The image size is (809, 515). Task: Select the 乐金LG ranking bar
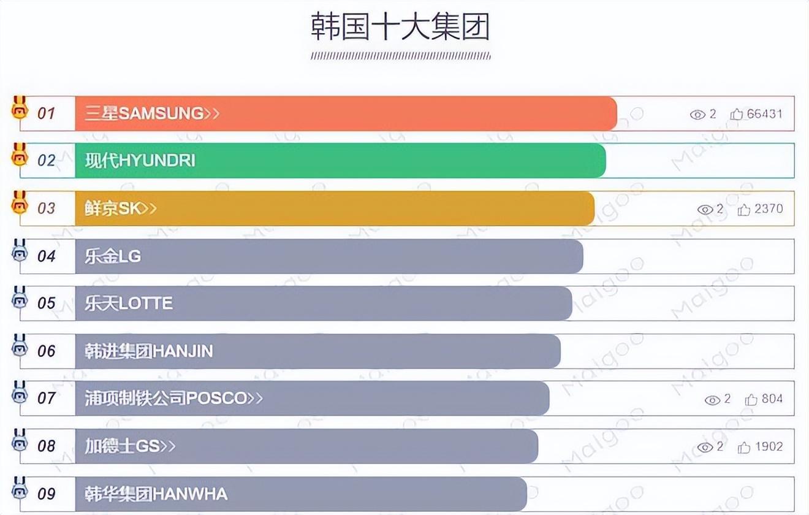point(329,256)
